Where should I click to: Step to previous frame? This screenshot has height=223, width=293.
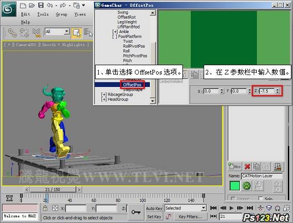tap(223, 208)
